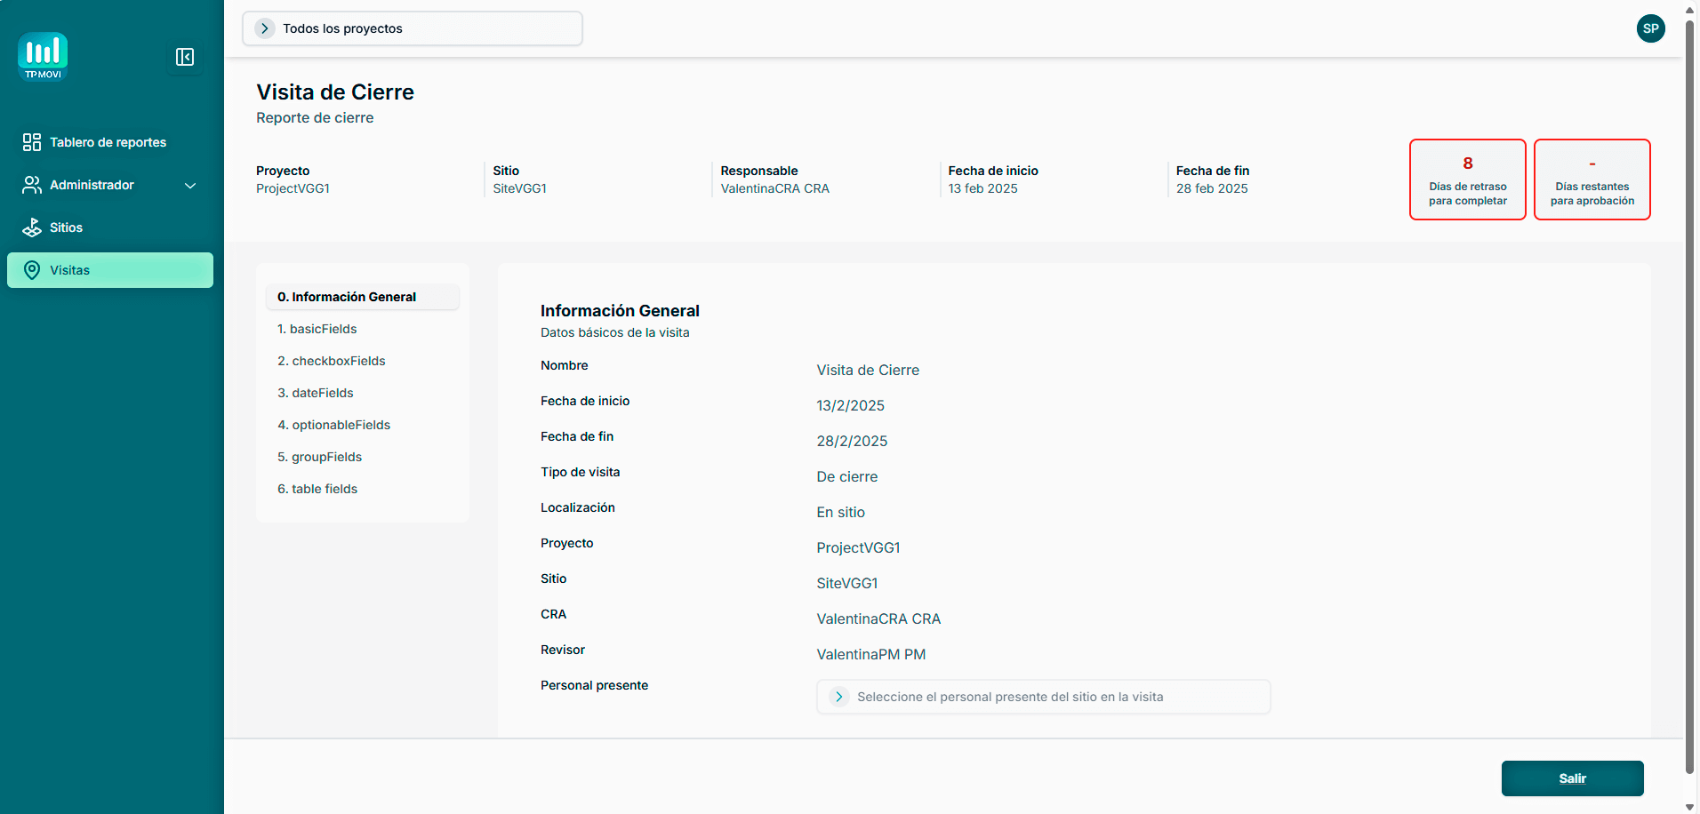The height and width of the screenshot is (814, 1700).
Task: Open section 4. optionableFields
Action: [x=333, y=425]
